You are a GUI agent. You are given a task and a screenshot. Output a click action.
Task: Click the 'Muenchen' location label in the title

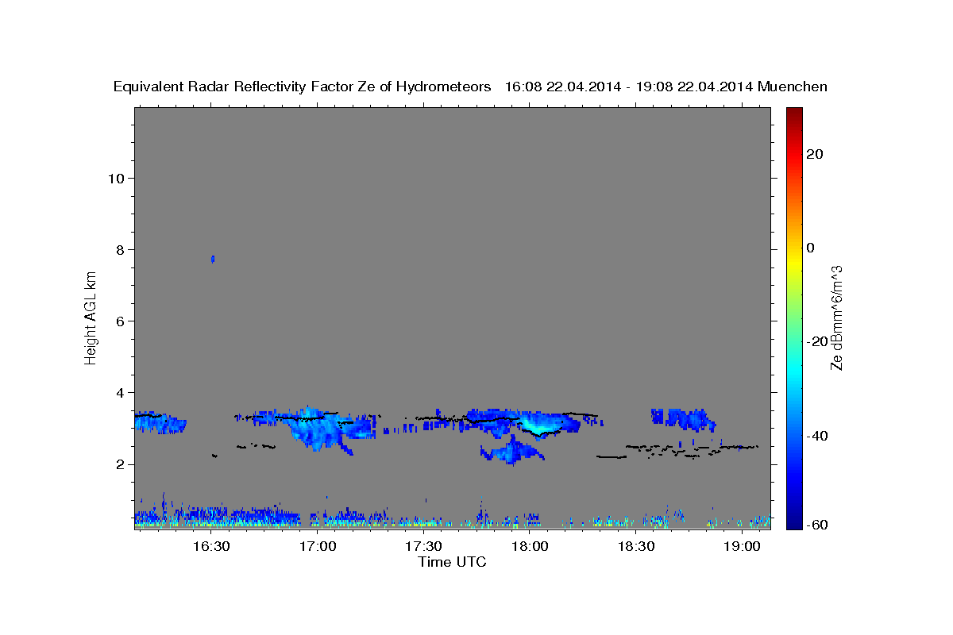793,87
